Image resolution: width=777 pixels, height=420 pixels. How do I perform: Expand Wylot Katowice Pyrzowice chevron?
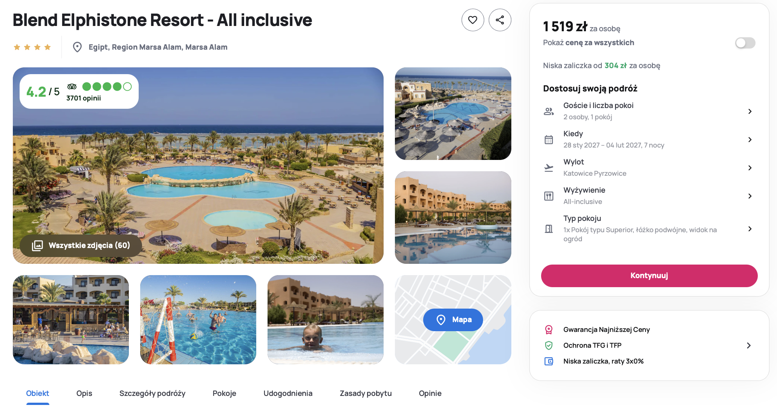pos(750,168)
